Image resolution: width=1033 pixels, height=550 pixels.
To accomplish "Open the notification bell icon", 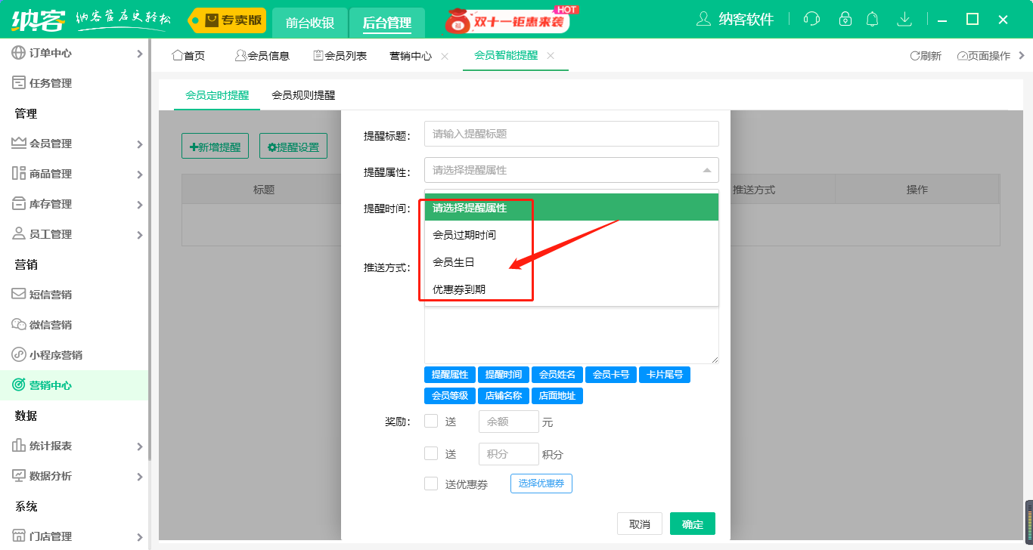I will click(872, 18).
